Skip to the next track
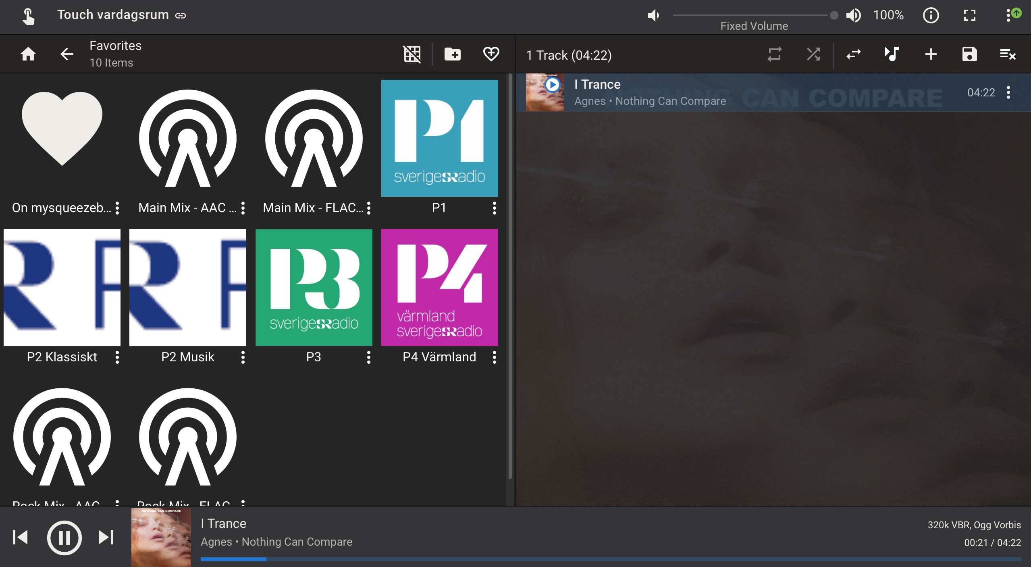The width and height of the screenshot is (1031, 567). pyautogui.click(x=106, y=538)
